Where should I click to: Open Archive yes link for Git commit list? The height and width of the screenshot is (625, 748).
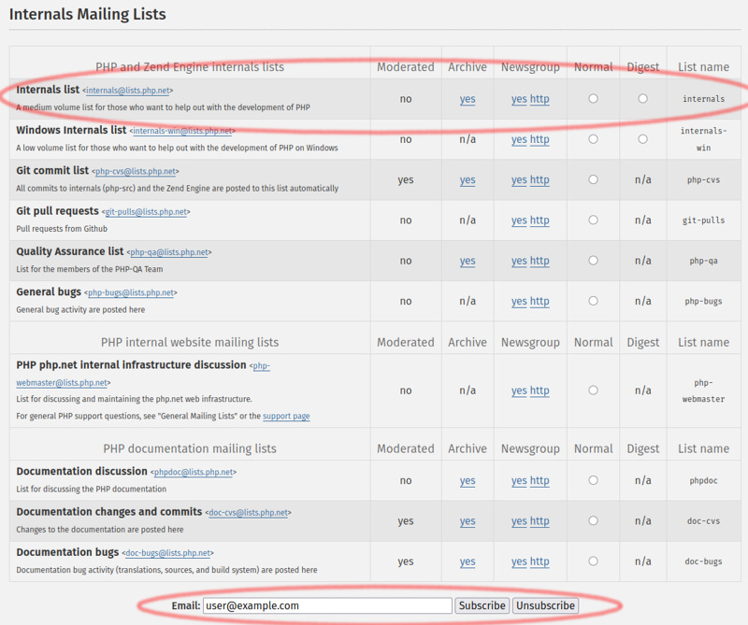(467, 180)
